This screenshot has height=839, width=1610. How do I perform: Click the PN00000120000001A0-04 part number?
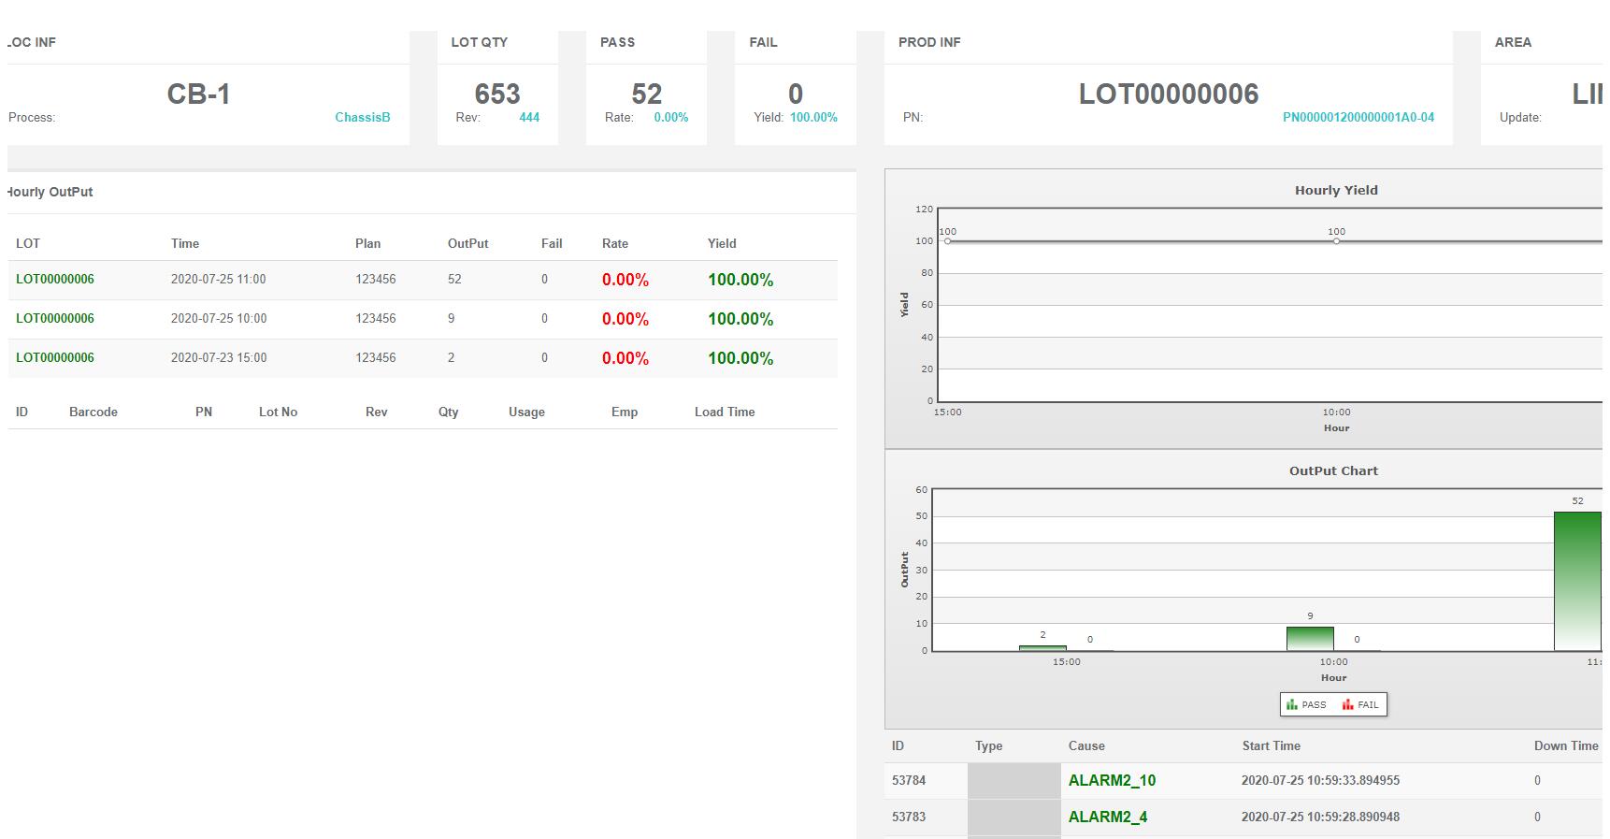1358,118
